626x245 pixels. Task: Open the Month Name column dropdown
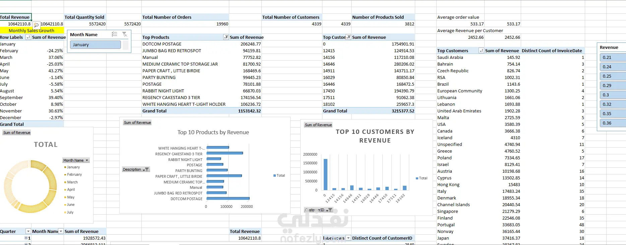(x=61, y=231)
